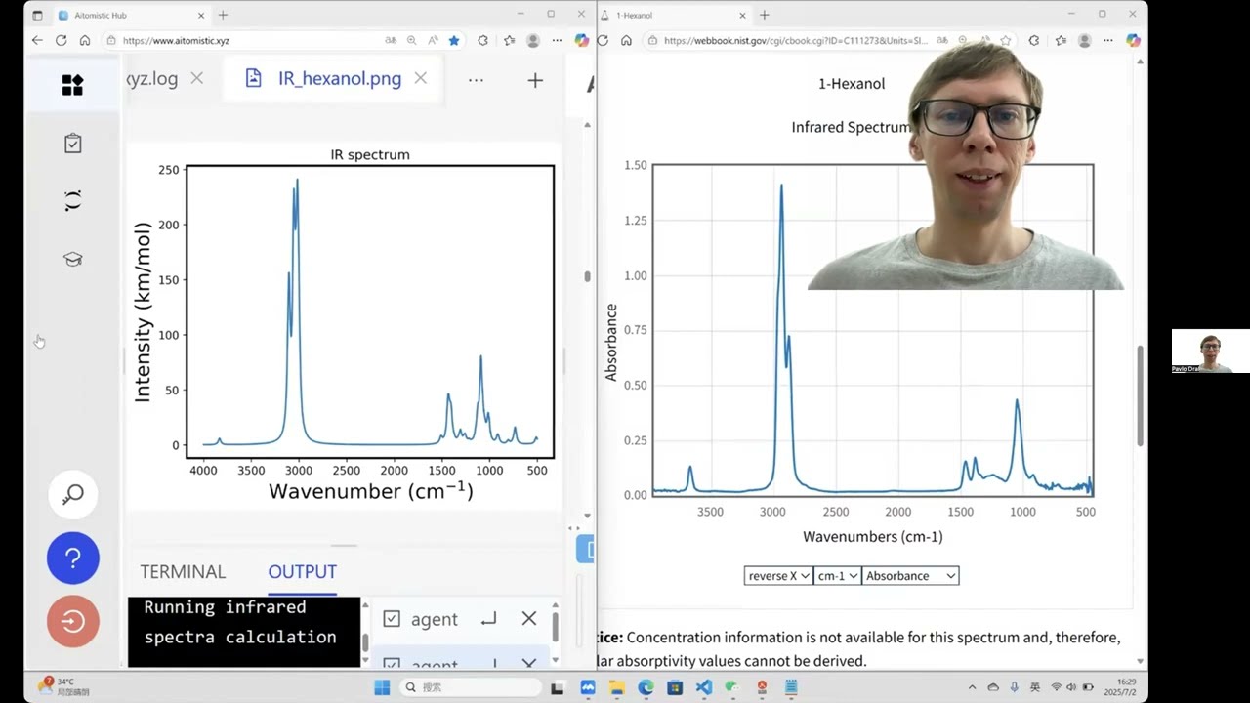Open Microsoft Edge from the taskbar
Screen dimensions: 1250x703
tap(646, 687)
